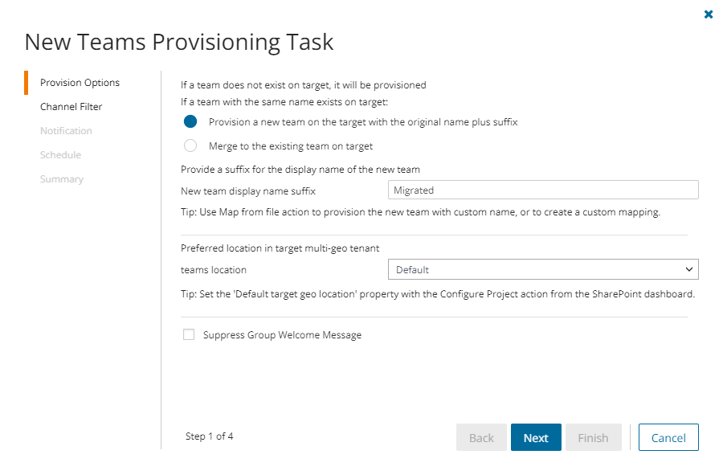723x475 pixels.
Task: Cancel the provisioning task
Action: click(668, 438)
